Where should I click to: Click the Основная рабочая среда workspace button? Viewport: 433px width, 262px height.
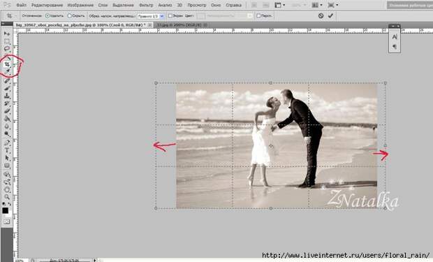pyautogui.click(x=410, y=6)
